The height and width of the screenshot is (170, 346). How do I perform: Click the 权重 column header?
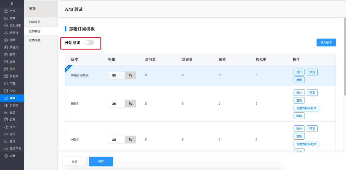tap(111, 59)
